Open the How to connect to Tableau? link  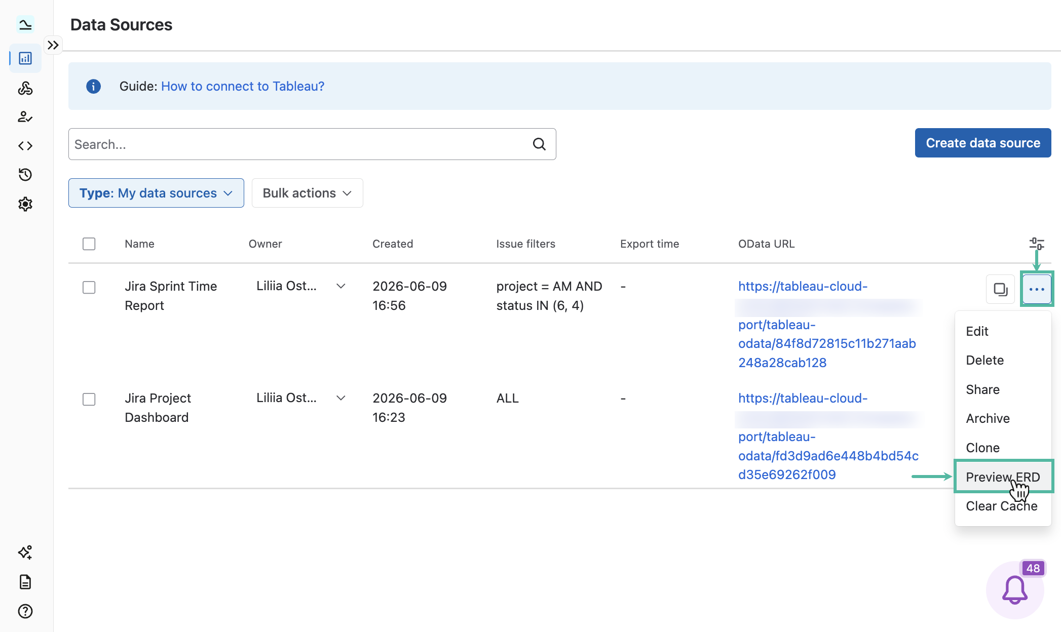[x=243, y=86]
